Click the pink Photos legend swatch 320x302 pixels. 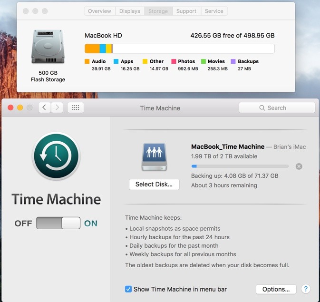(174, 61)
